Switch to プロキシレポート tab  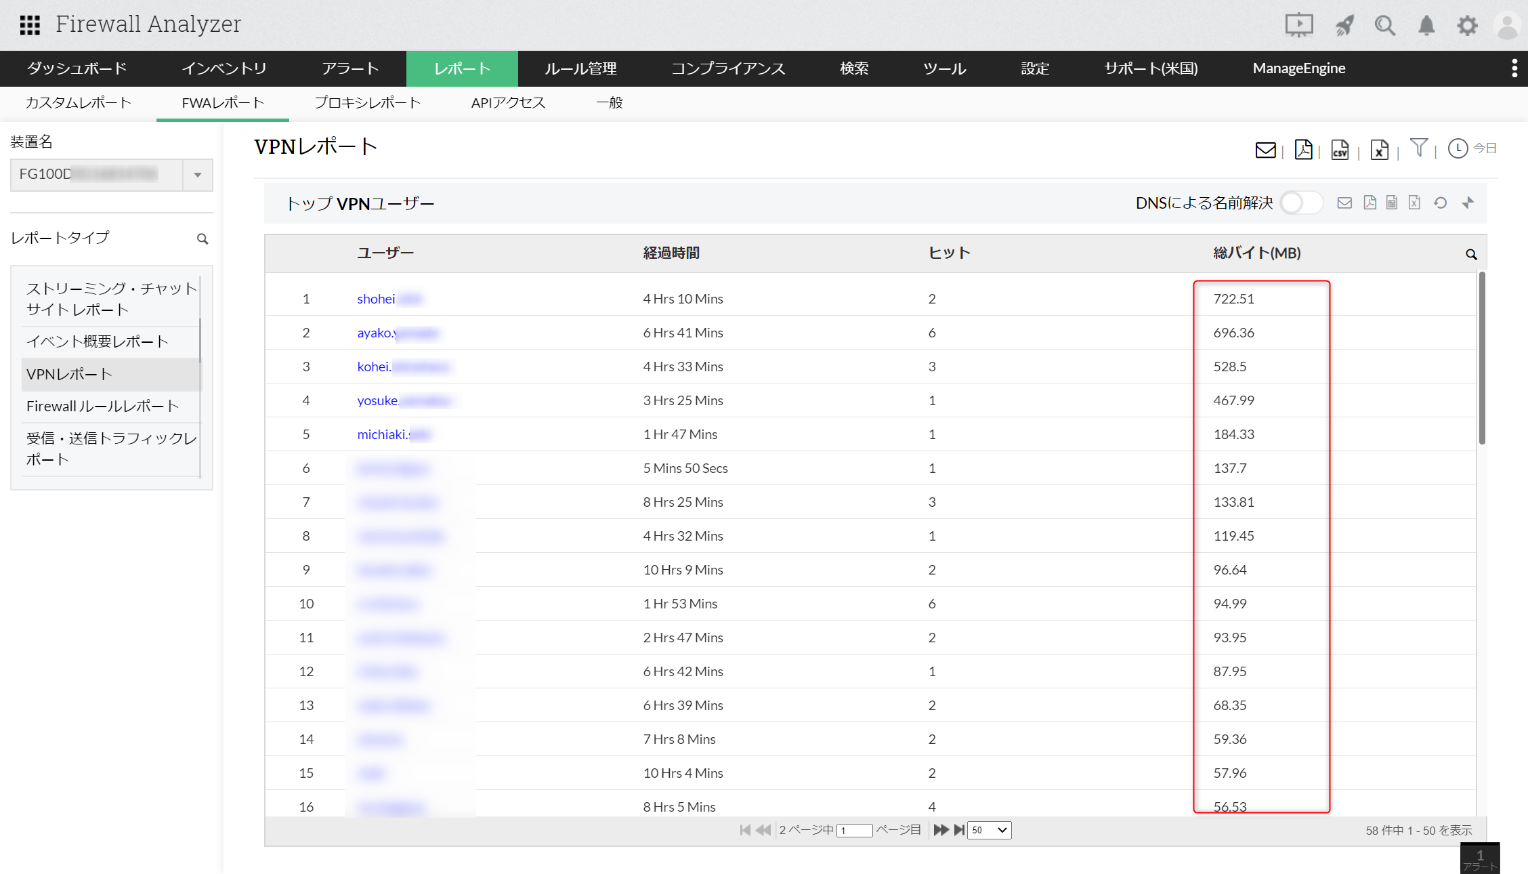click(x=367, y=103)
